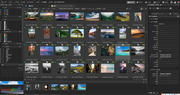Switch to 编辑 mode
The height and width of the screenshot is (95, 180).
tap(165, 2)
